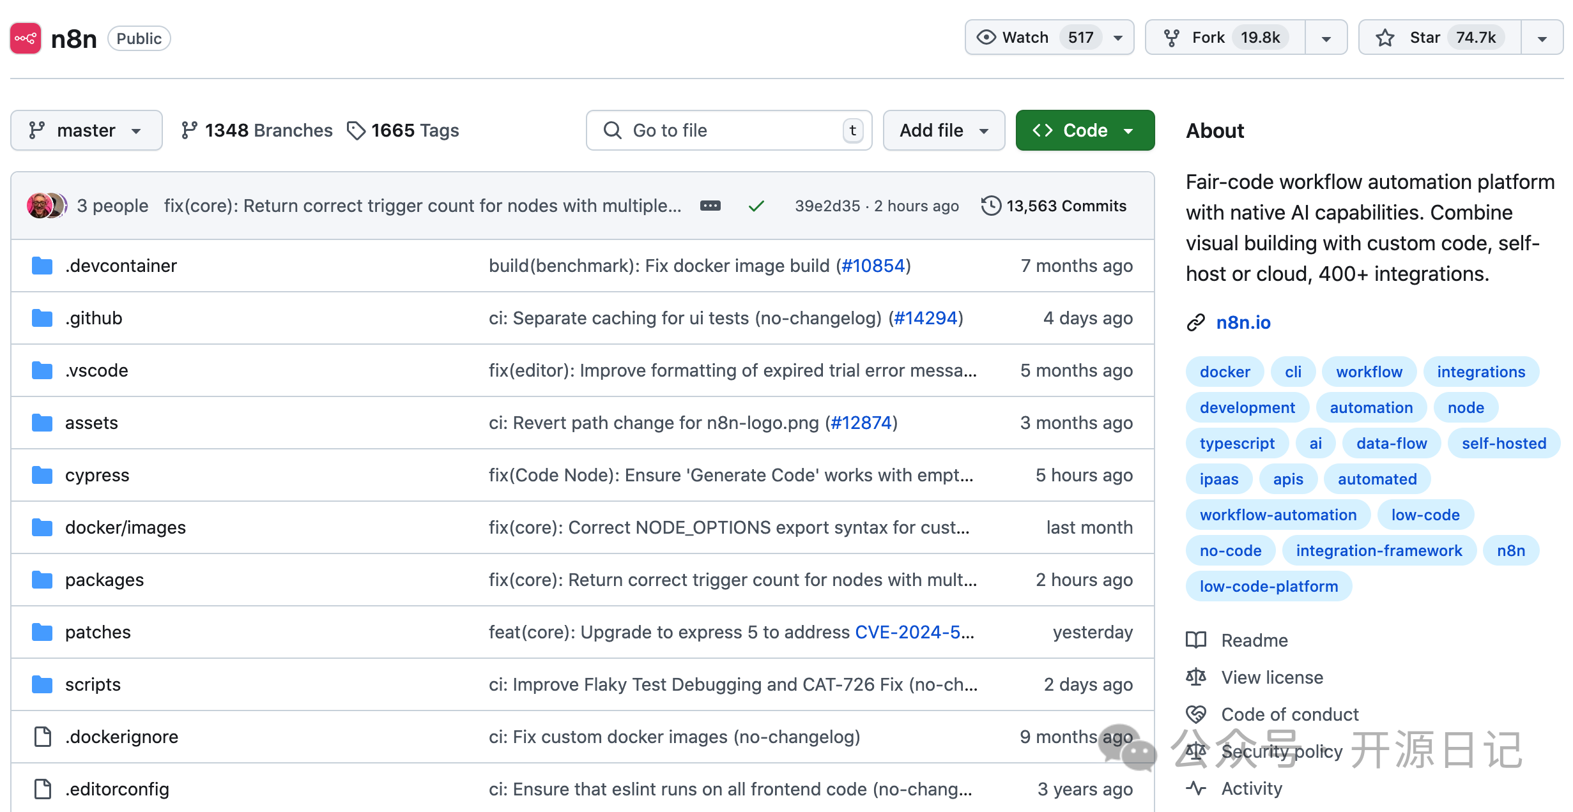Click the Code of conduct heart icon
Screen dimensions: 1573x812
click(x=1196, y=714)
